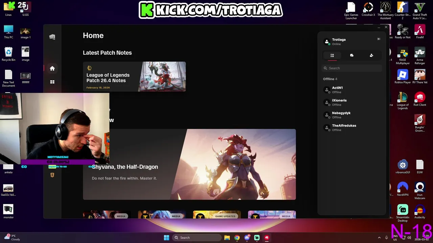The height and width of the screenshot is (243, 433).
Task: Open Audacity desktop shortcut
Action: coord(420,212)
